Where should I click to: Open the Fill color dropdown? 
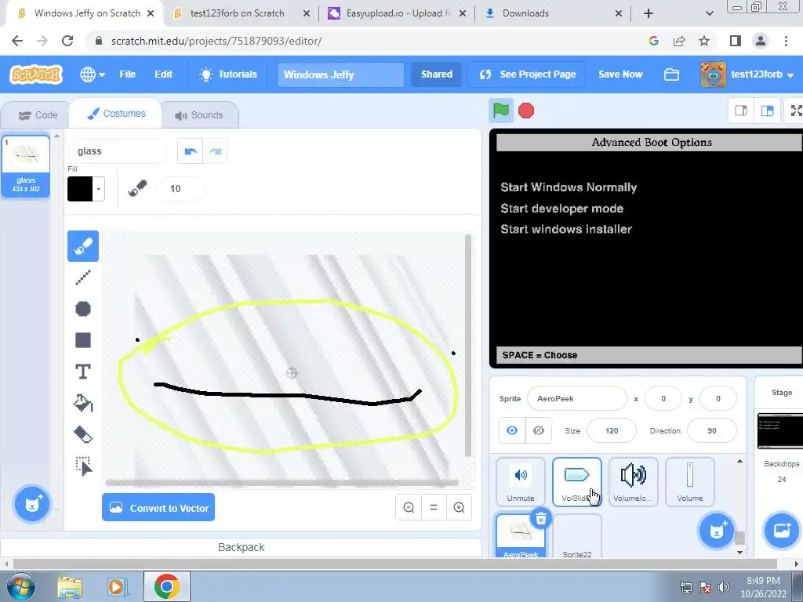pos(98,189)
